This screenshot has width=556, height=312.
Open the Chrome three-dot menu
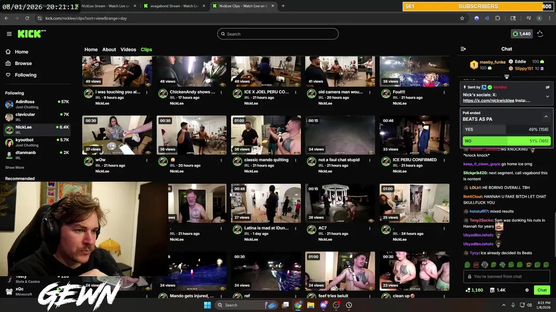coord(549,18)
